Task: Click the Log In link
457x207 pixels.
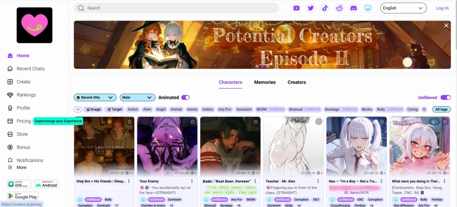Action: tap(442, 8)
